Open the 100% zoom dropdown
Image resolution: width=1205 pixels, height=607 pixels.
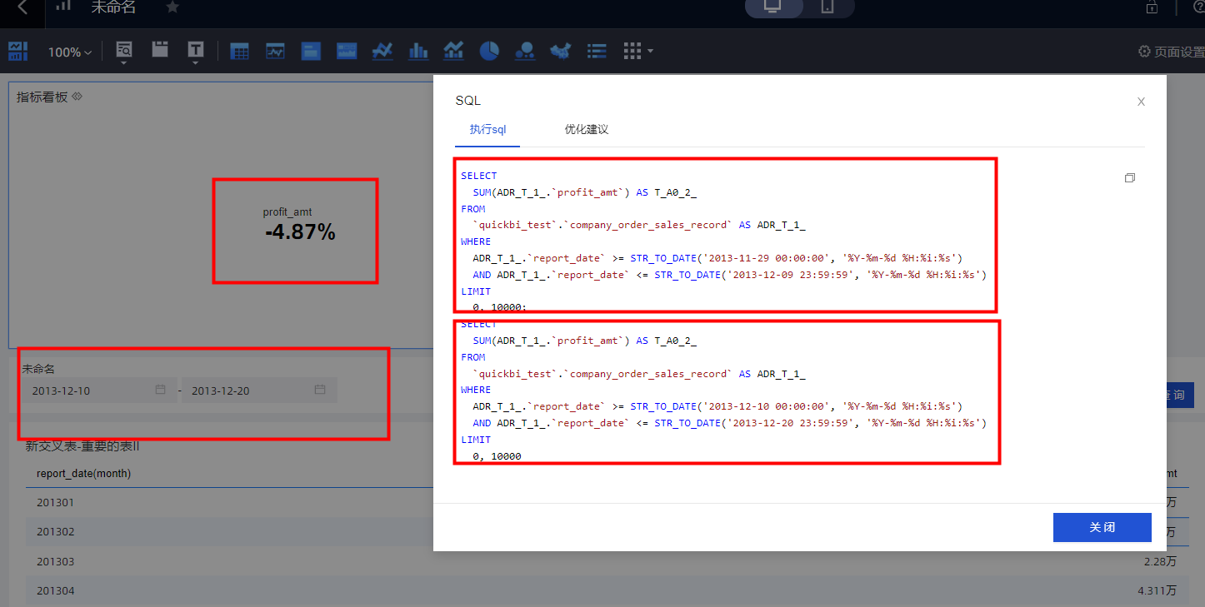point(69,52)
